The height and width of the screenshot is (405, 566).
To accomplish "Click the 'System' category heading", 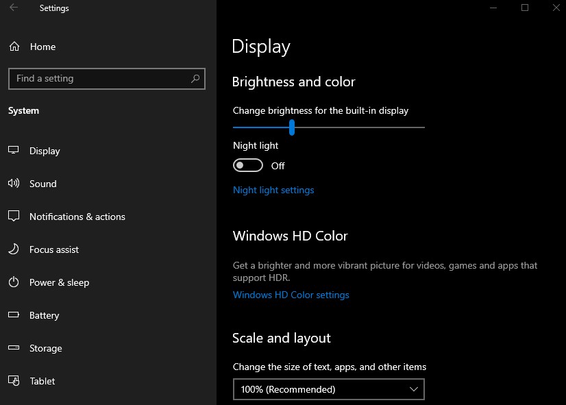I will (23, 110).
